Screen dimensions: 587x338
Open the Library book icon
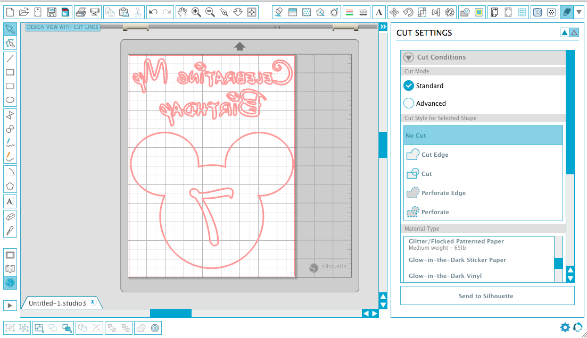tap(10, 269)
